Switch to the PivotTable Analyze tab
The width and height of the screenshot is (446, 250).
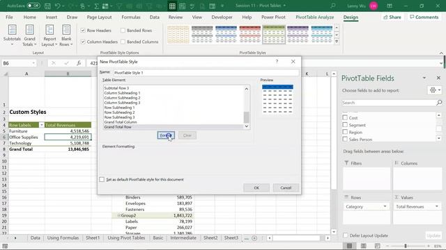pos(314,17)
